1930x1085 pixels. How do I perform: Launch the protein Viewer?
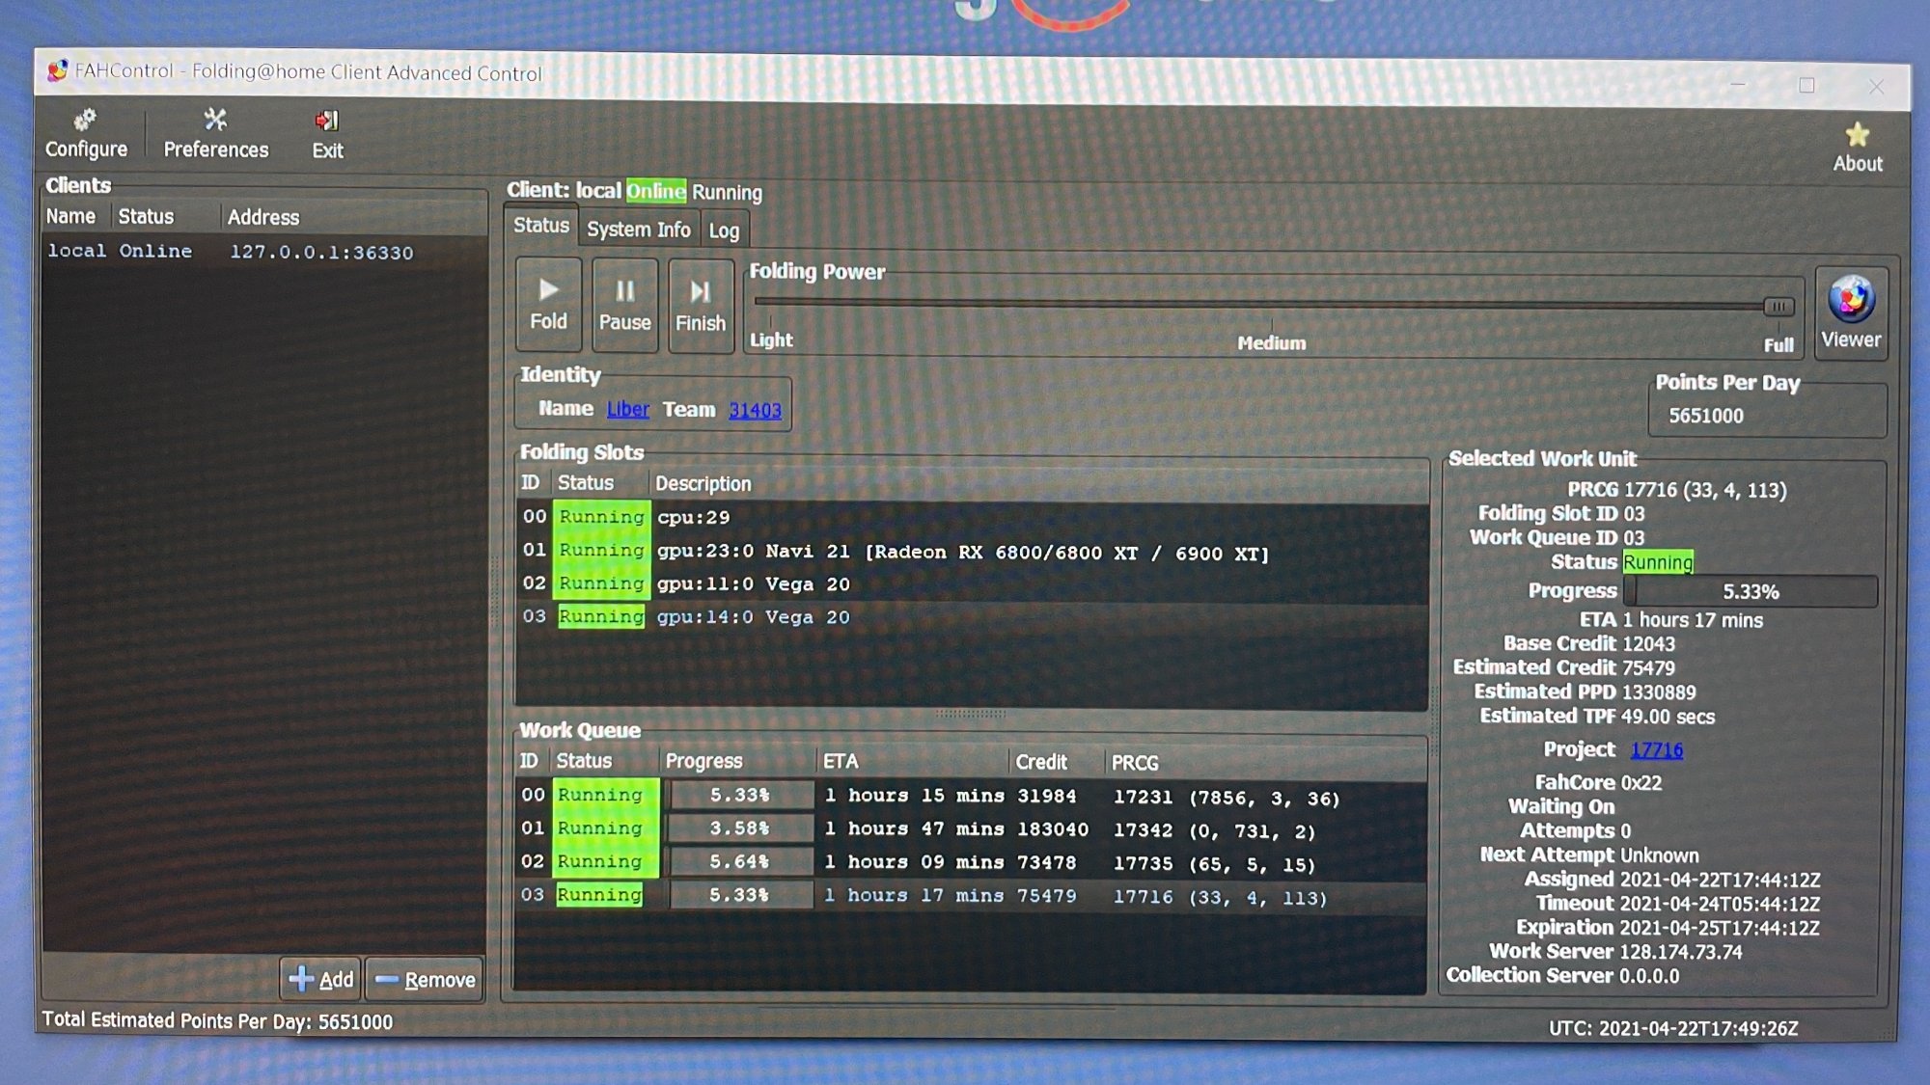click(x=1850, y=312)
